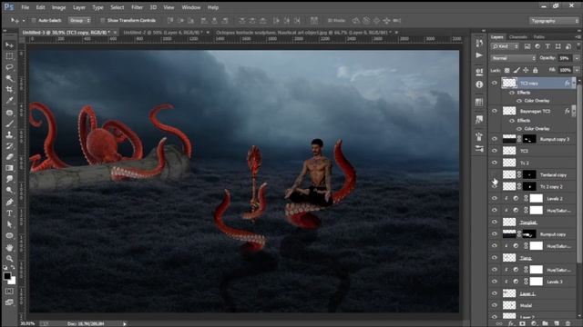Click the background color swatch
Image resolution: width=583 pixels, height=327 pixels.
click(12, 281)
